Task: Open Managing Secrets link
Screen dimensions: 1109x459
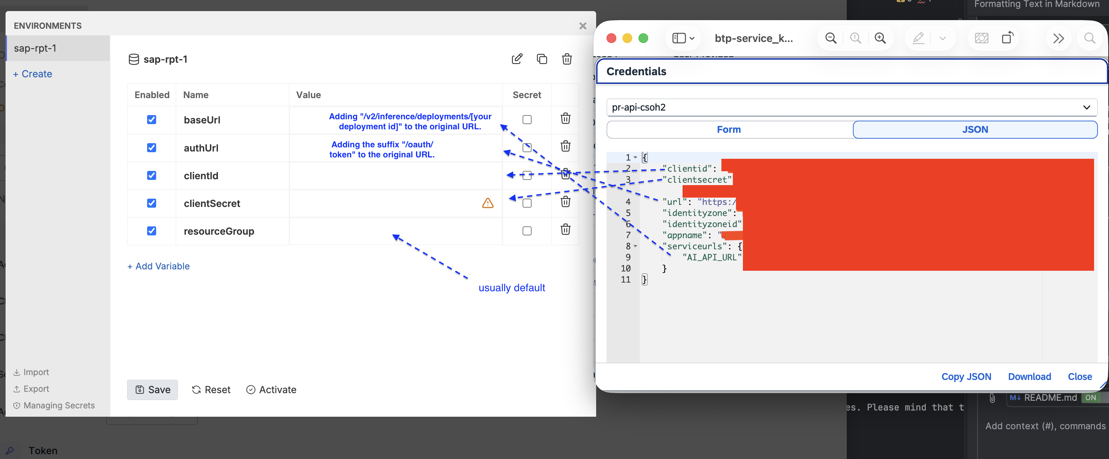Action: click(x=54, y=406)
